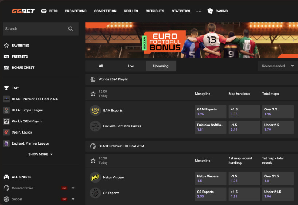Open the Worlds 2024 Play-In section header

[x=192, y=79]
